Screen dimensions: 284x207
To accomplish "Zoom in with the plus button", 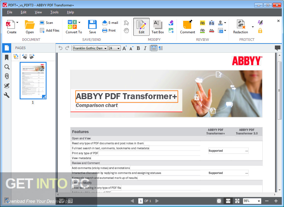I will pyautogui.click(x=276, y=201).
